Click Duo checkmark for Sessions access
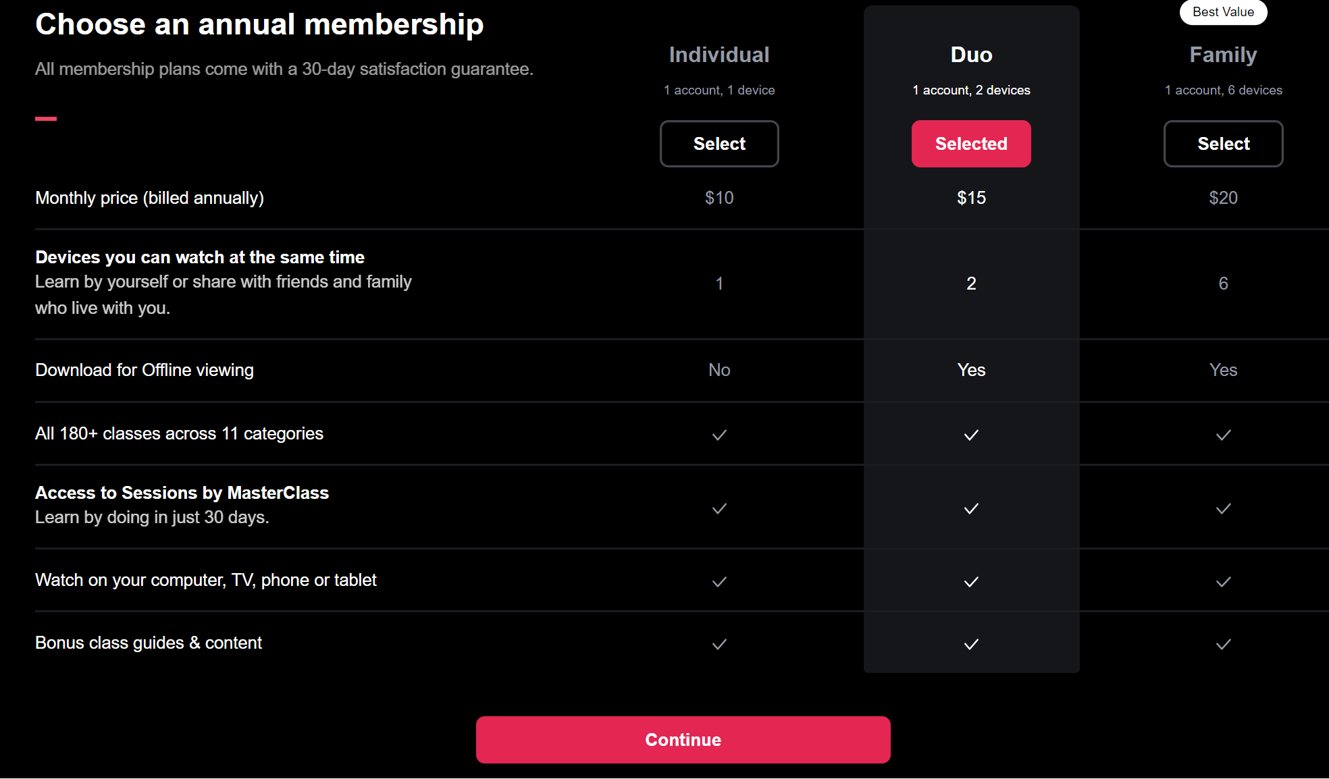Viewport: 1329px width, 779px height. tap(971, 508)
